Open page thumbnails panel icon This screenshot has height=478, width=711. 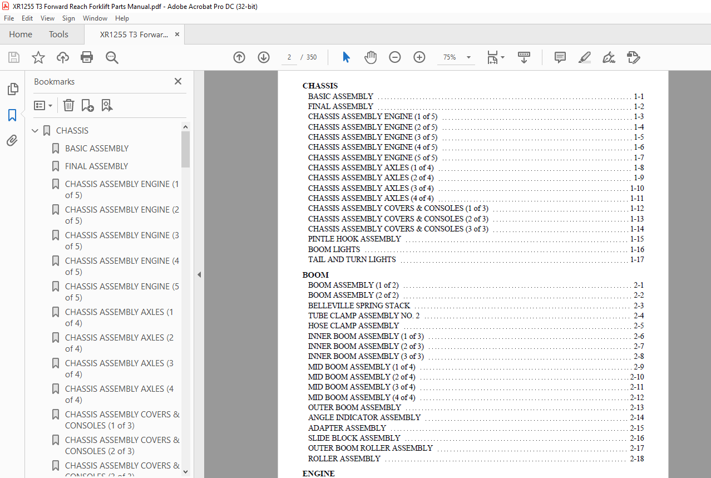(12, 89)
